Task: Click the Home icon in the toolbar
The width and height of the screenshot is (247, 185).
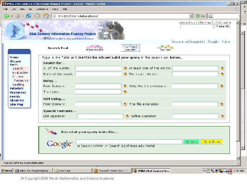Action: click(46, 16)
